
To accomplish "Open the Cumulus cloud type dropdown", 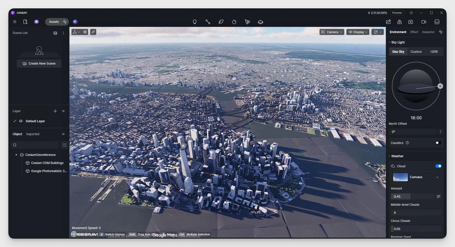I will [x=416, y=177].
